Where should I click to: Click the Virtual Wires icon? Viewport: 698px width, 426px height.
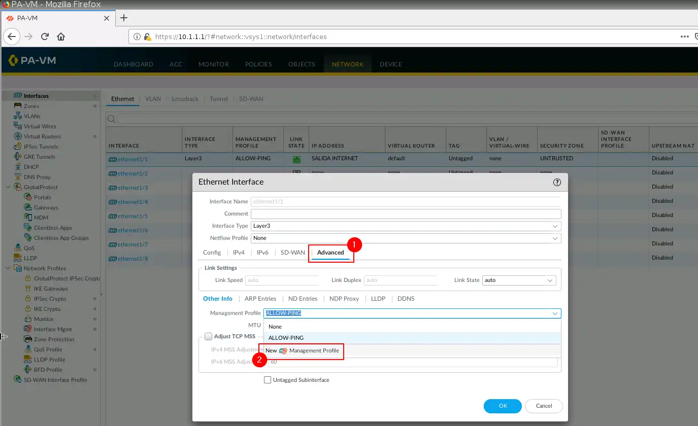coord(18,126)
